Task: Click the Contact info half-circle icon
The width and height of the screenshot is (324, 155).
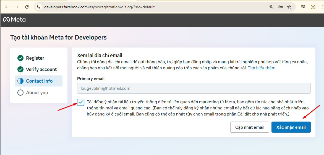Action: [x=20, y=81]
